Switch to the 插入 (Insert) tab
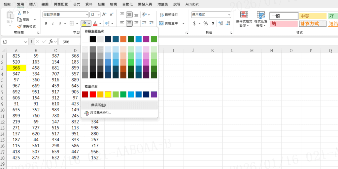Viewport: 338px width, 169px height. 33,4
